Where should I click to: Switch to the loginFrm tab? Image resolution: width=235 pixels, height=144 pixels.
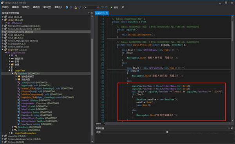point(100,13)
